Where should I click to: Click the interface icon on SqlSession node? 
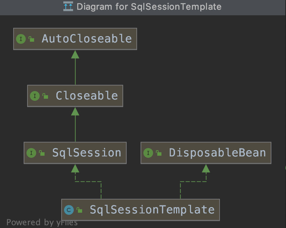(x=31, y=153)
